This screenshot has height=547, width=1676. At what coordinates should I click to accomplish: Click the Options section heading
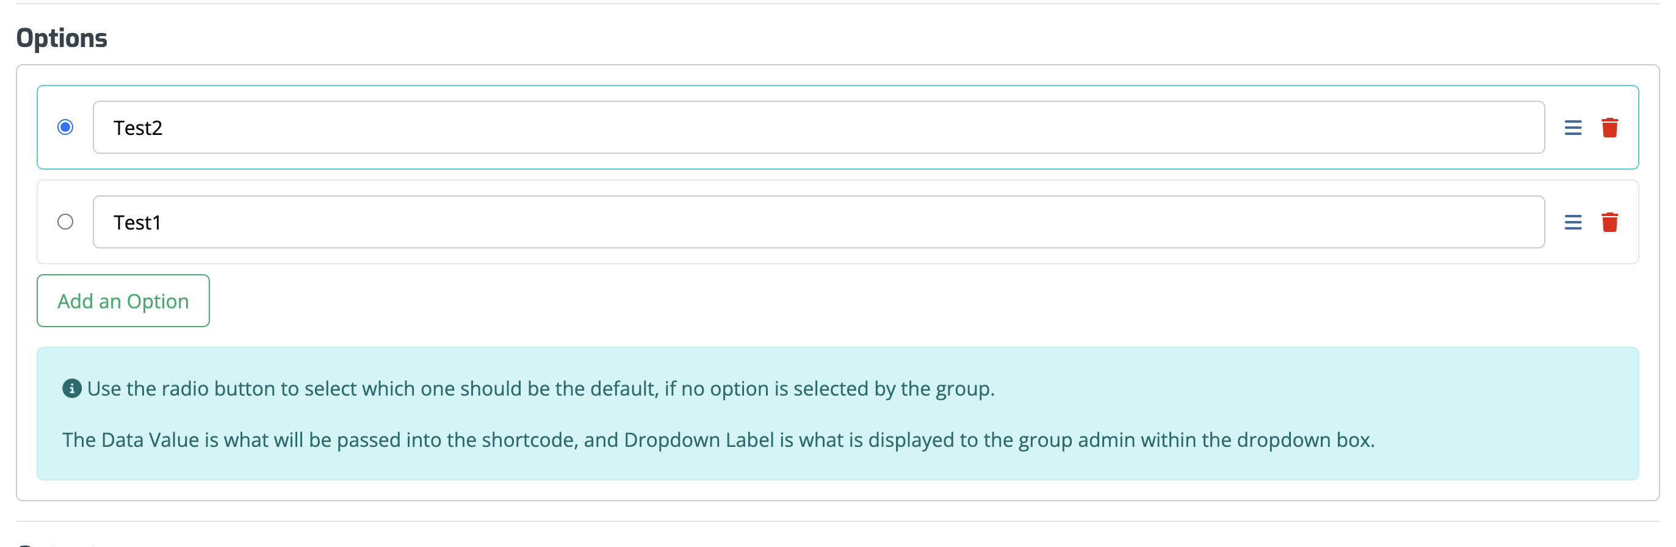[x=62, y=38]
